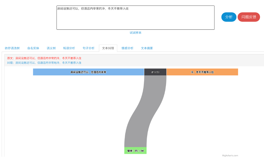Click the blue 纠错 corrected text line
Image resolution: width=264 pixels, height=157 pixels.
click(x=44, y=63)
